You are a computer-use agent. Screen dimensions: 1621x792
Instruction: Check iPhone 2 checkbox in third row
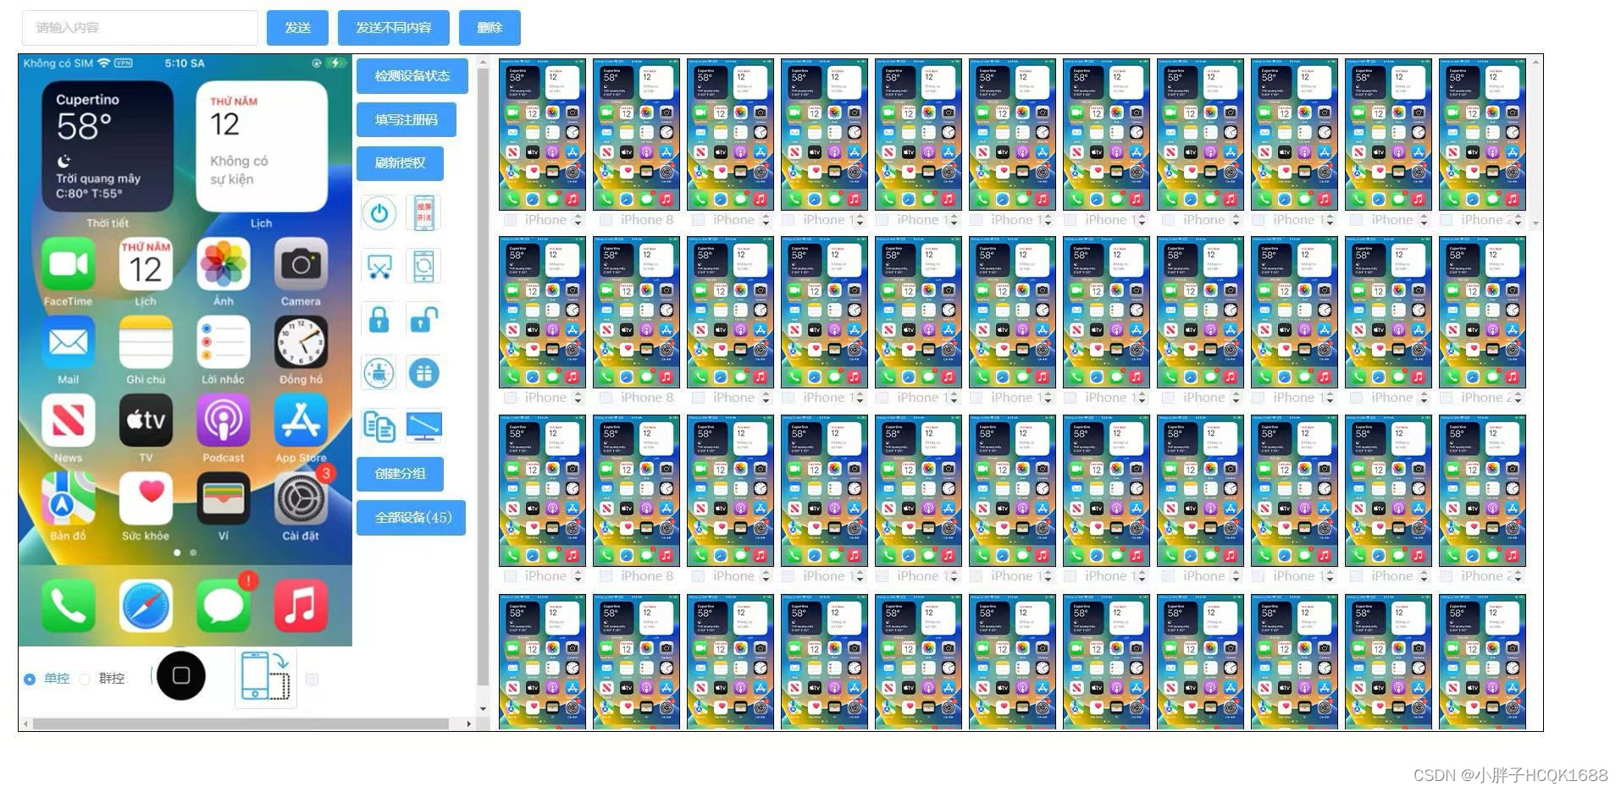(1447, 576)
